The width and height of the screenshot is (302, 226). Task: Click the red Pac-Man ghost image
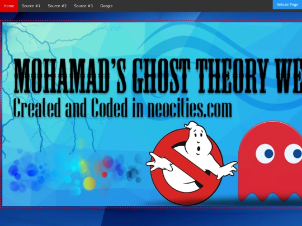tap(270, 161)
